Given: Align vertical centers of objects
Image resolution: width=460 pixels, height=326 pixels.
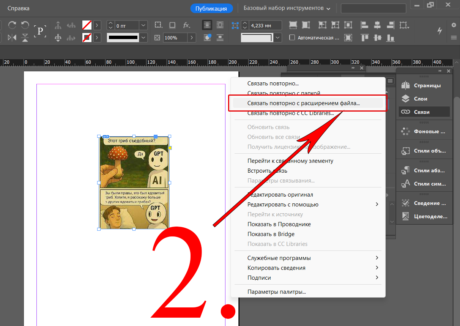Looking at the screenshot, I should (x=377, y=38).
